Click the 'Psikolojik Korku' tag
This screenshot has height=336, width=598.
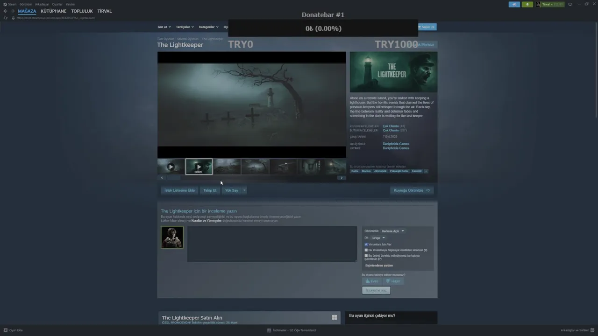click(x=399, y=171)
